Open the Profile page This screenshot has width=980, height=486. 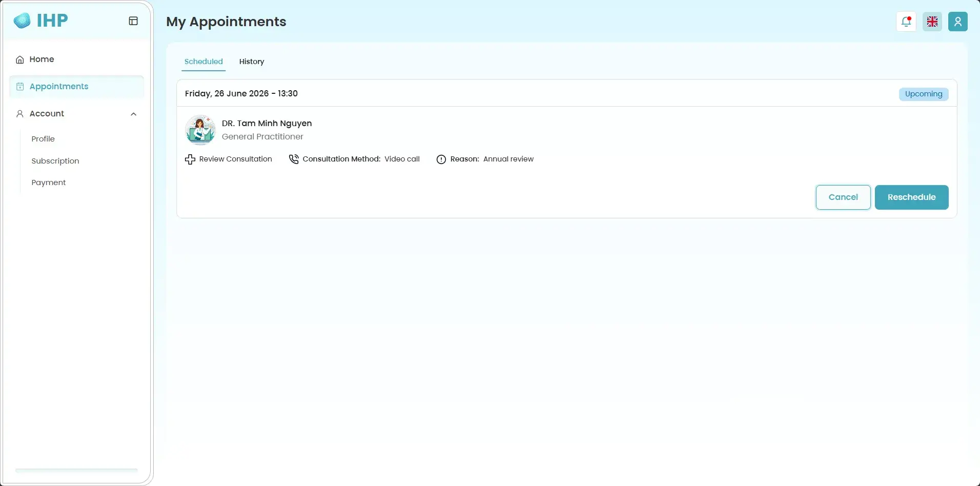point(43,139)
